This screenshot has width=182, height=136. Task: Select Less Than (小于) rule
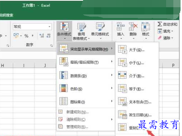(x=137, y=63)
